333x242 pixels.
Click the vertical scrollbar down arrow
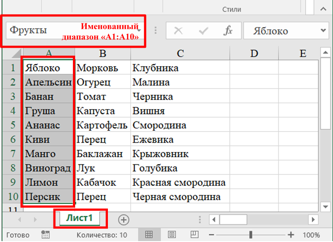(325, 206)
